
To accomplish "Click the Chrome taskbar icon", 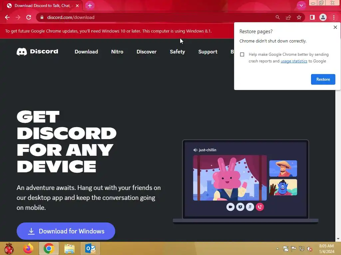I will point(49,248).
